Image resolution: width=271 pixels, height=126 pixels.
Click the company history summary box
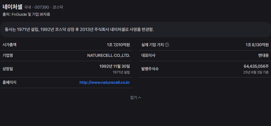(x=135, y=30)
